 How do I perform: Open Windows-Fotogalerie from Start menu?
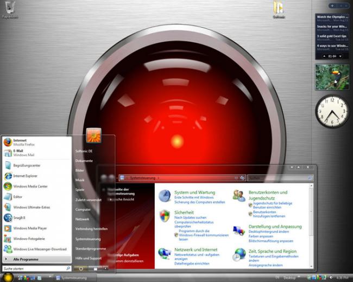tap(37, 239)
